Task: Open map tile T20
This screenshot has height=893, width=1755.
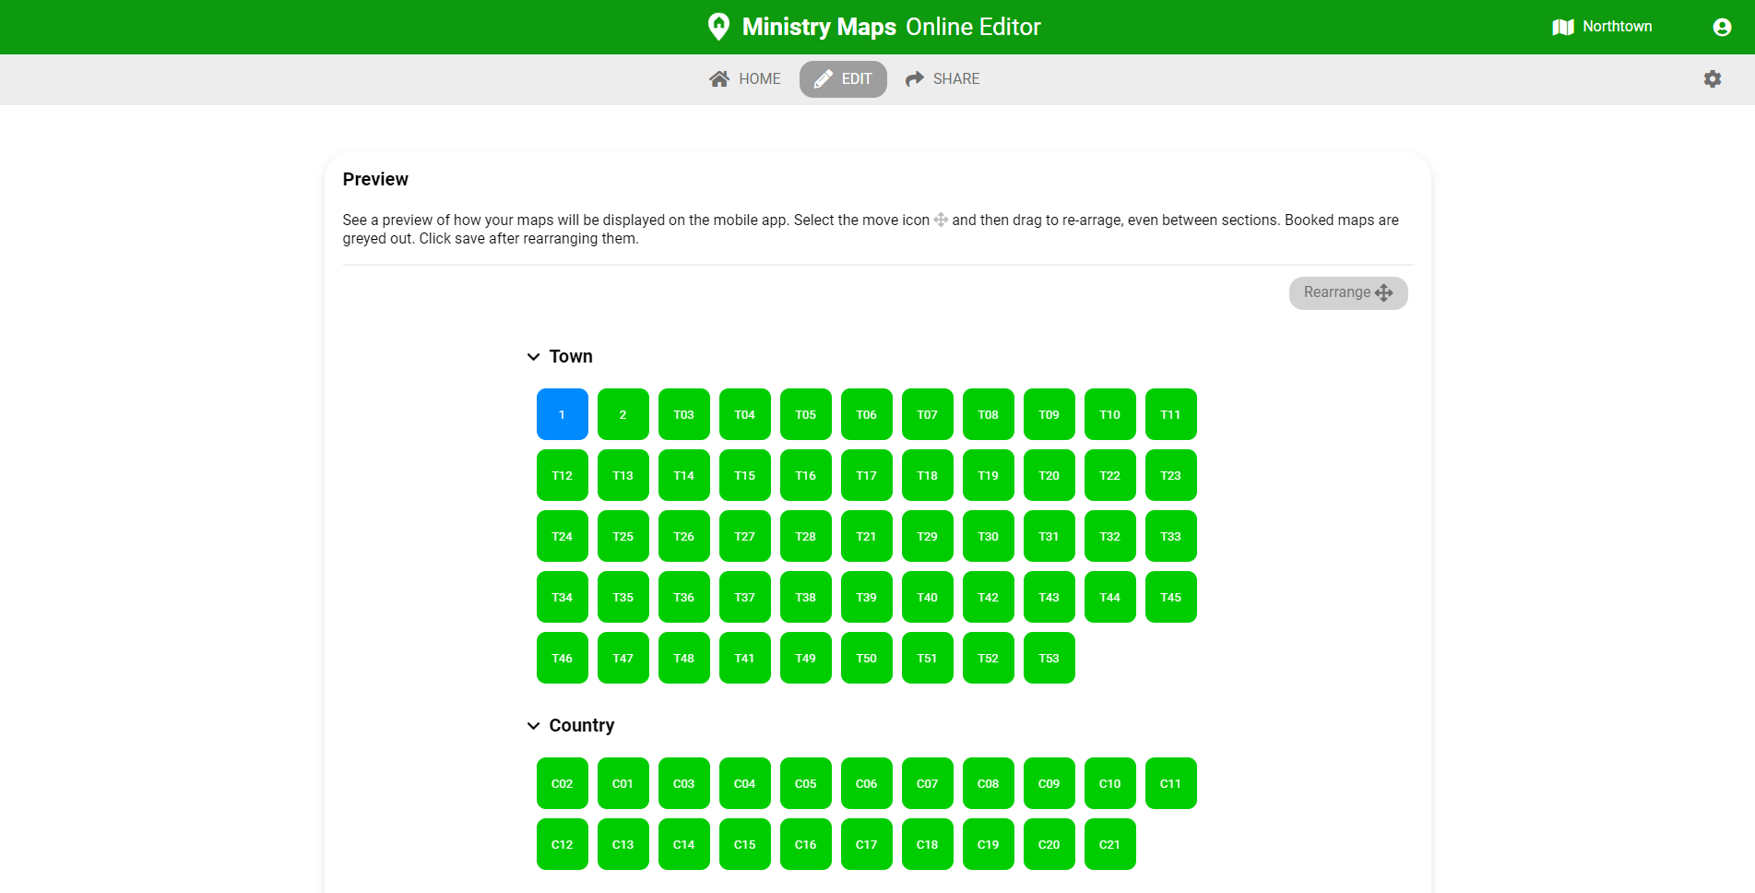Action: [1049, 475]
